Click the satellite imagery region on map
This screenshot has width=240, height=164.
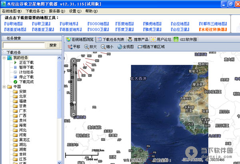tap(170, 114)
